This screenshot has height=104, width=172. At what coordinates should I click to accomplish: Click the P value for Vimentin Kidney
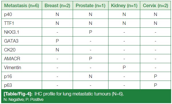(x=124, y=67)
